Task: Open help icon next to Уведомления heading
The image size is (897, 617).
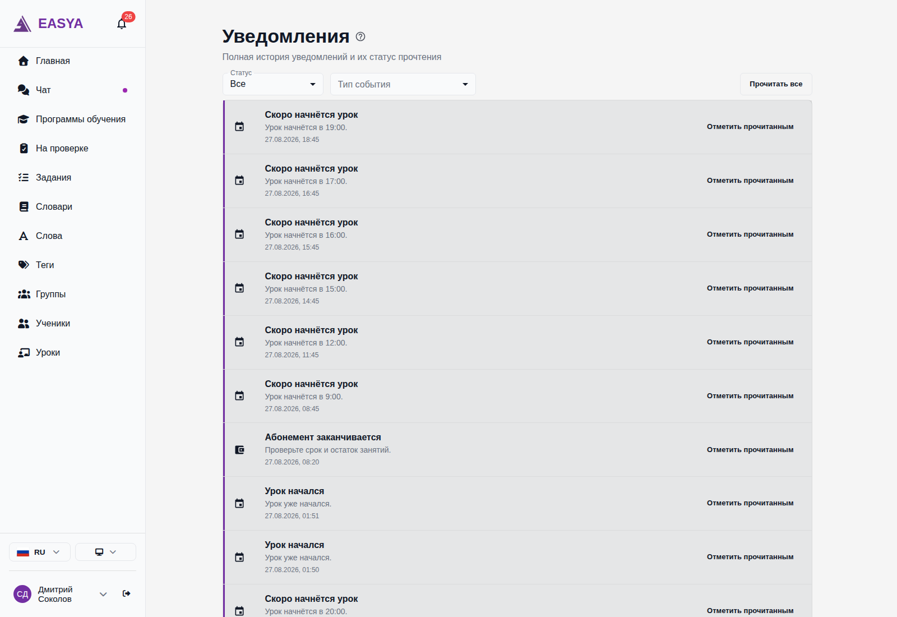Action: [360, 36]
